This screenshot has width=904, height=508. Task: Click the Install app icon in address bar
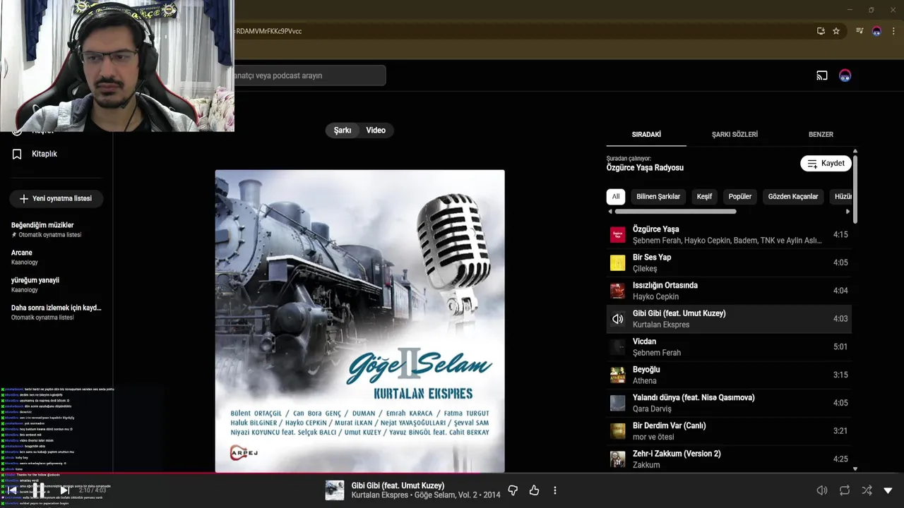click(821, 31)
